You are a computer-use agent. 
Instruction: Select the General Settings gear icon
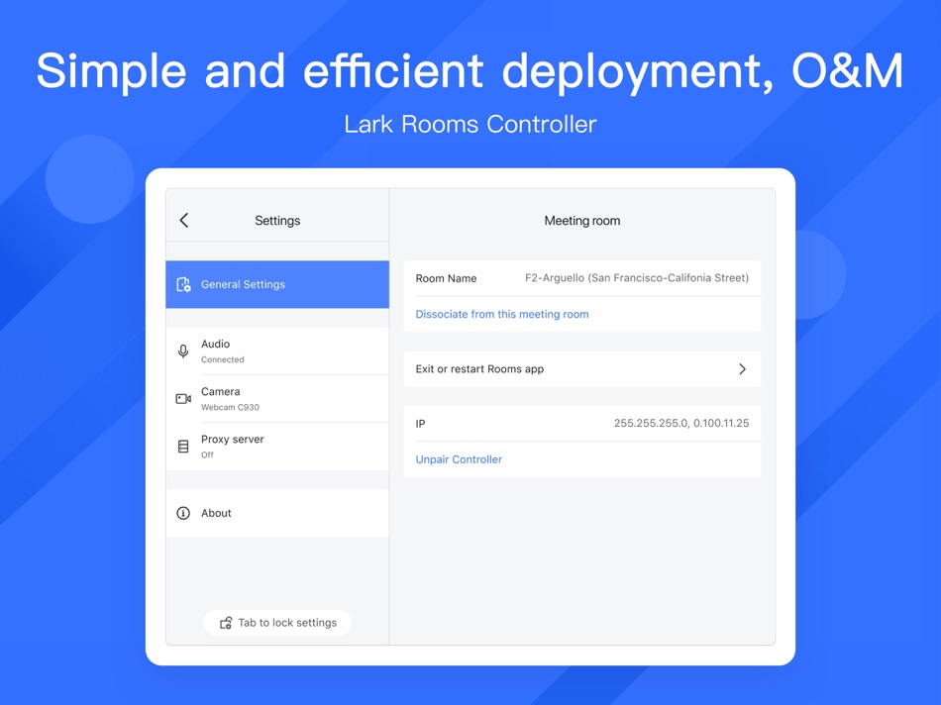183,284
